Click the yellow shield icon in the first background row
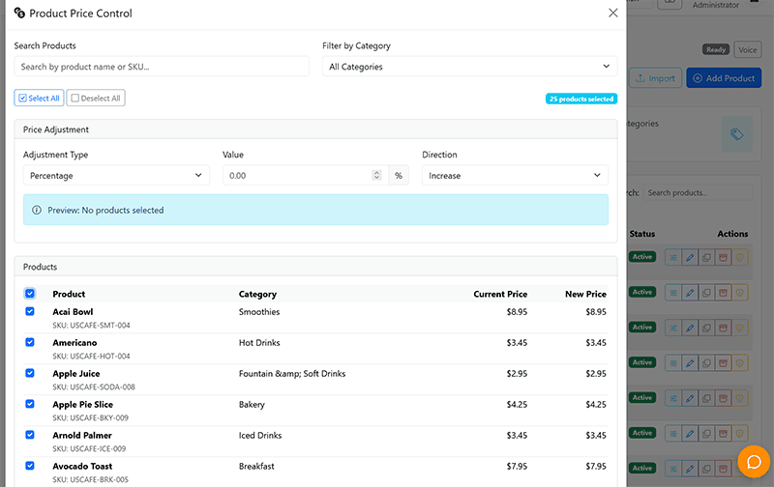The image size is (774, 487). 739,257
